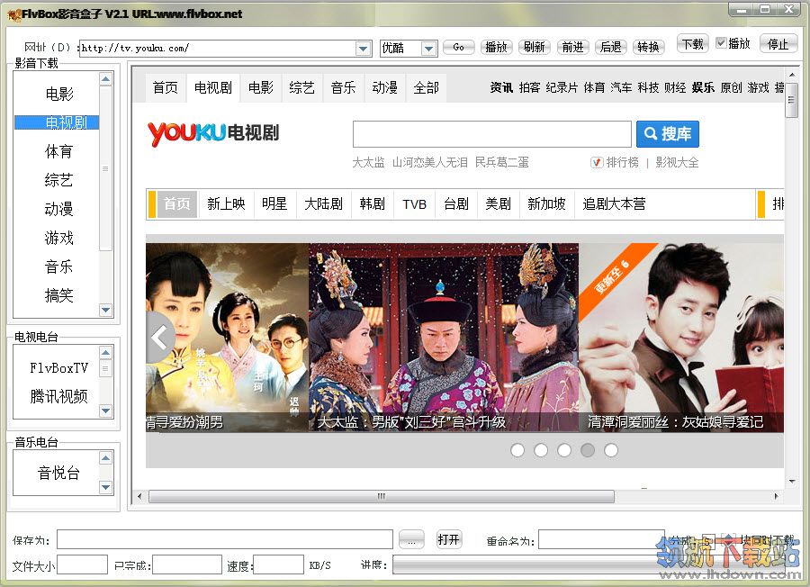810x587 pixels.
Task: Click the browser page scroll-up arrow
Action: 792,76
